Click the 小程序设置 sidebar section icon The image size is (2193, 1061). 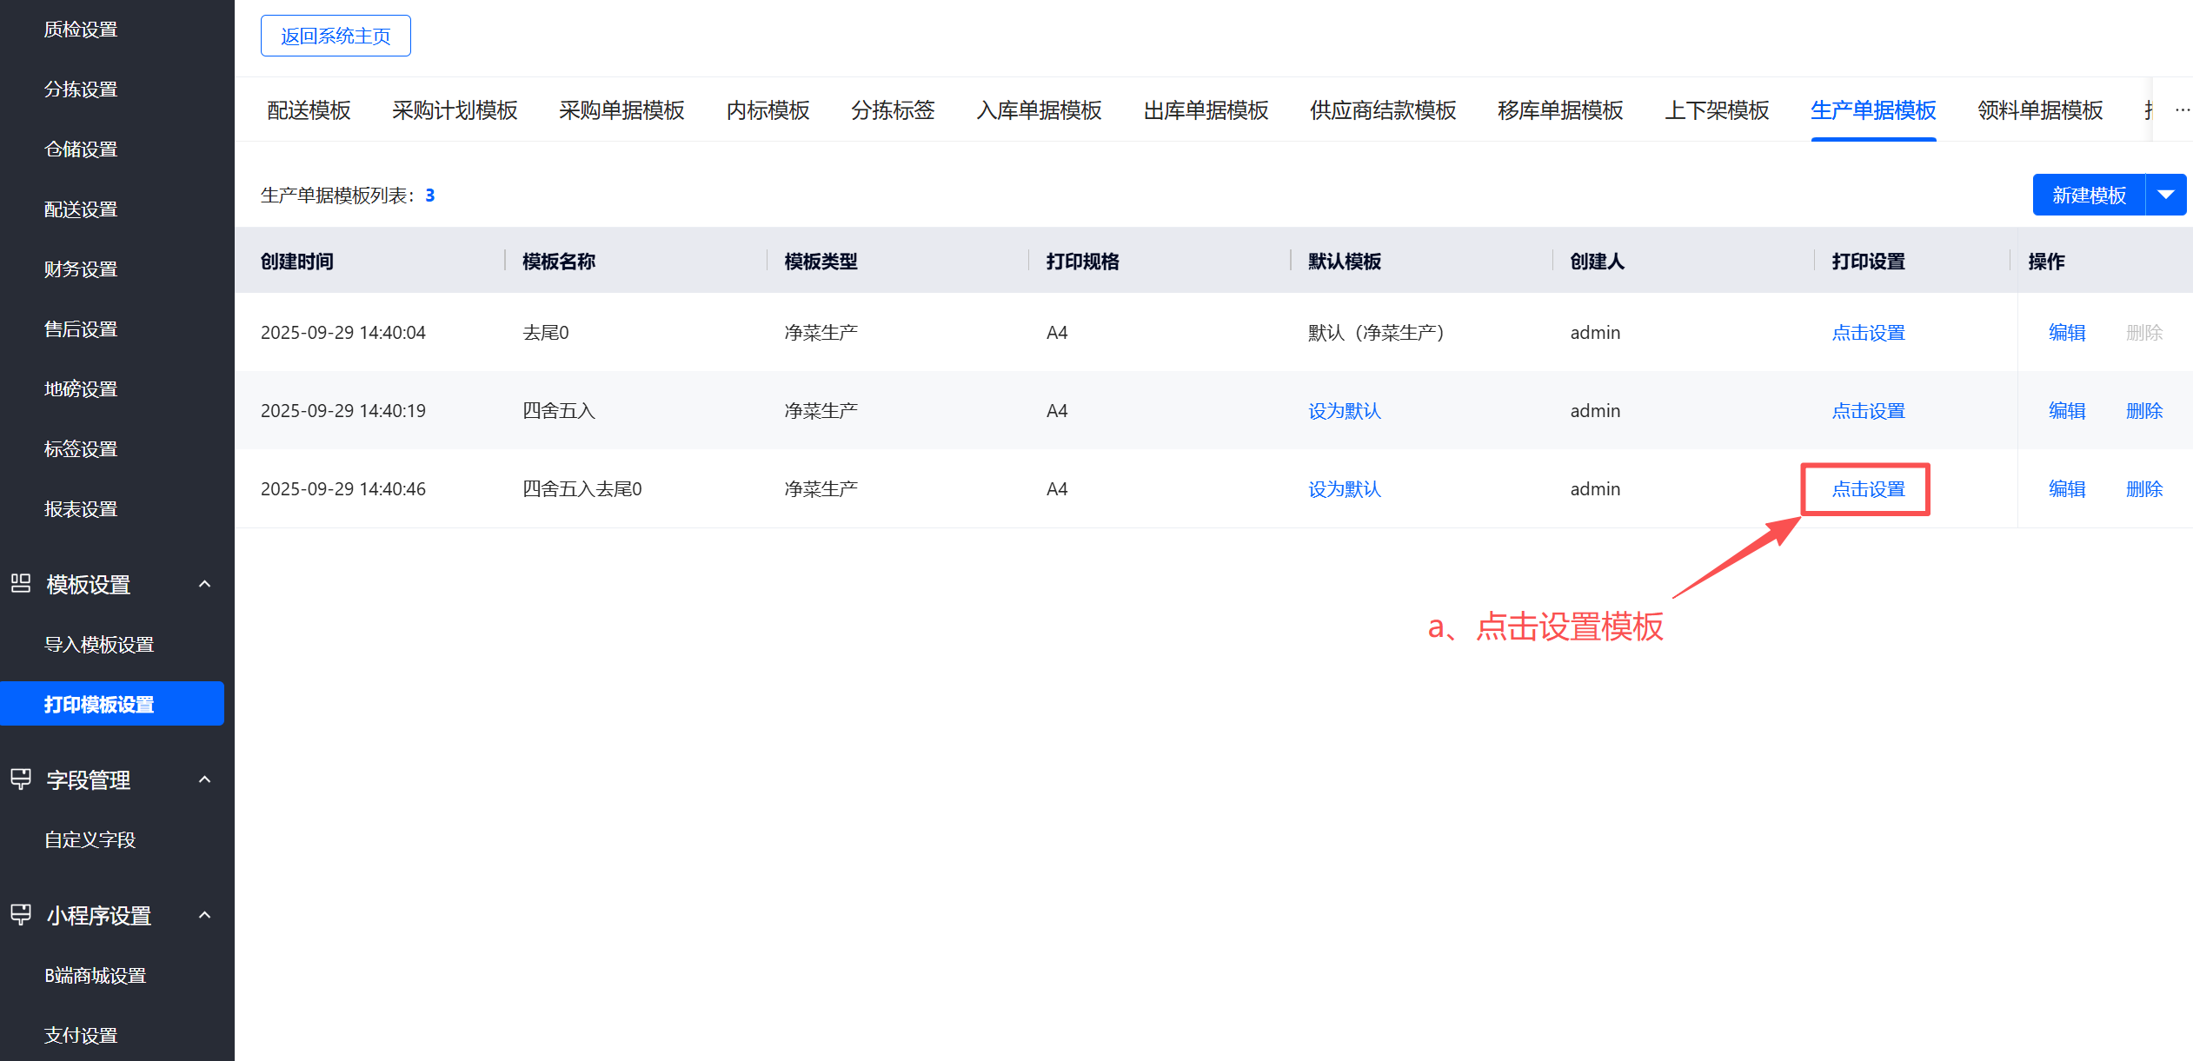(x=21, y=914)
